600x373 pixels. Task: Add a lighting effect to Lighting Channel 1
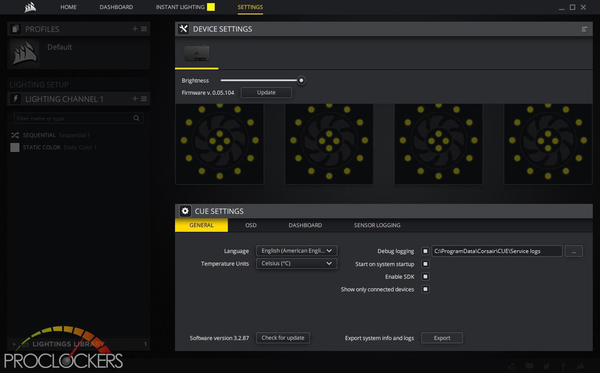(x=135, y=99)
